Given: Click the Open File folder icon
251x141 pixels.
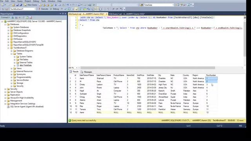Looking at the screenshot, I should (x=14, y=5).
